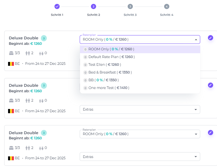Jump to Schritt 4 step
The width and height of the screenshot is (217, 168).
click(x=166, y=6)
